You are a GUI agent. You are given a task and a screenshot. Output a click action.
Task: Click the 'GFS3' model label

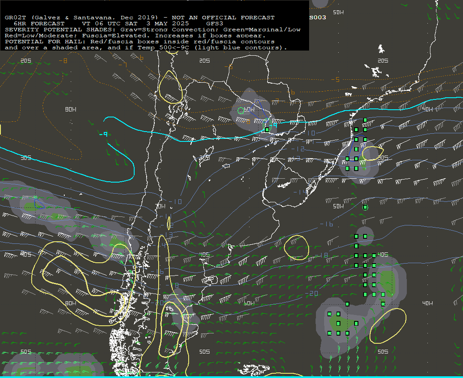point(215,24)
